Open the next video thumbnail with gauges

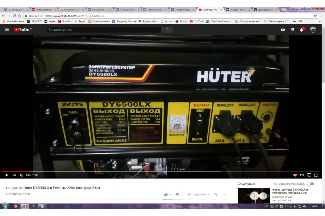click(254, 196)
